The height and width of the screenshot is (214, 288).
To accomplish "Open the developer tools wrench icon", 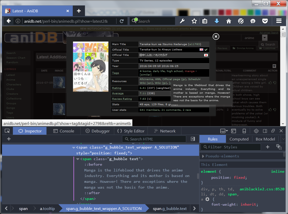I will pos(182,21).
